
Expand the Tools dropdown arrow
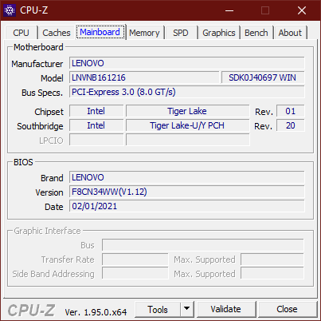[x=187, y=310]
